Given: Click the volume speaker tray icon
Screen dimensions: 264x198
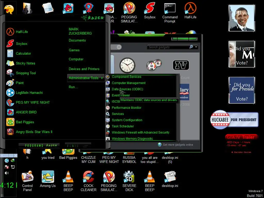Looking at the screenshot, I should (x=7, y=173).
